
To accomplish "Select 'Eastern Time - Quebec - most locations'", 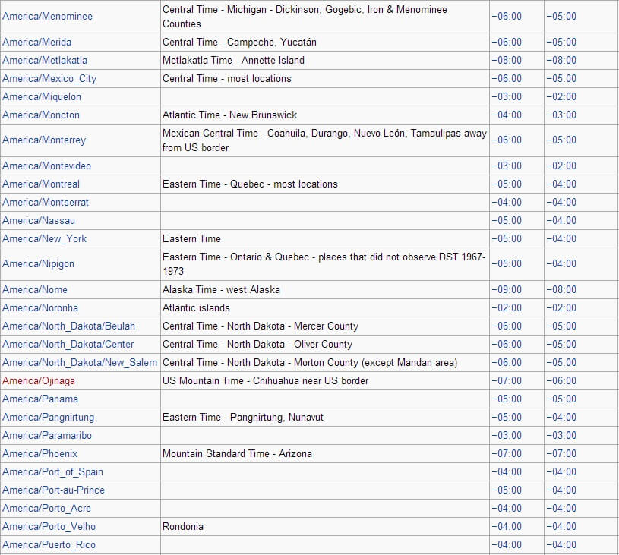I will coord(250,184).
